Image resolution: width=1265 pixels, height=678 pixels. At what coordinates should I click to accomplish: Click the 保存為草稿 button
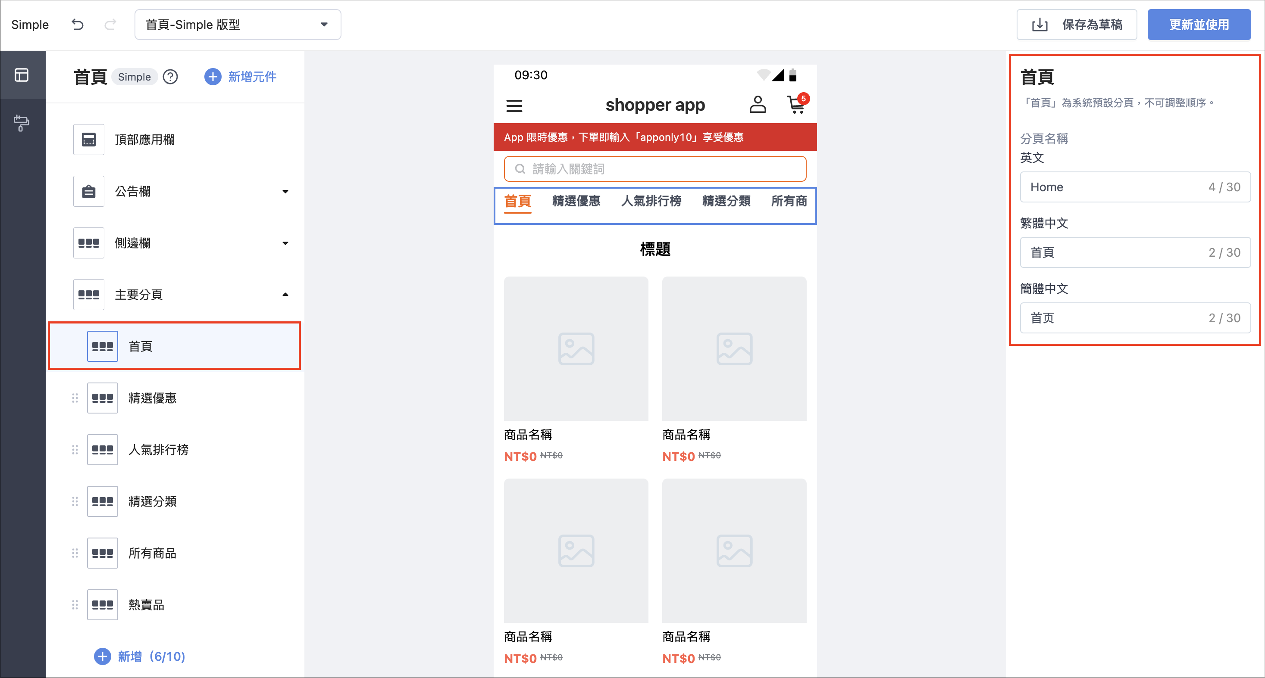click(1077, 25)
